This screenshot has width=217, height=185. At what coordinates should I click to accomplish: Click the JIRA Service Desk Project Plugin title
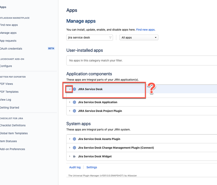[100, 111]
